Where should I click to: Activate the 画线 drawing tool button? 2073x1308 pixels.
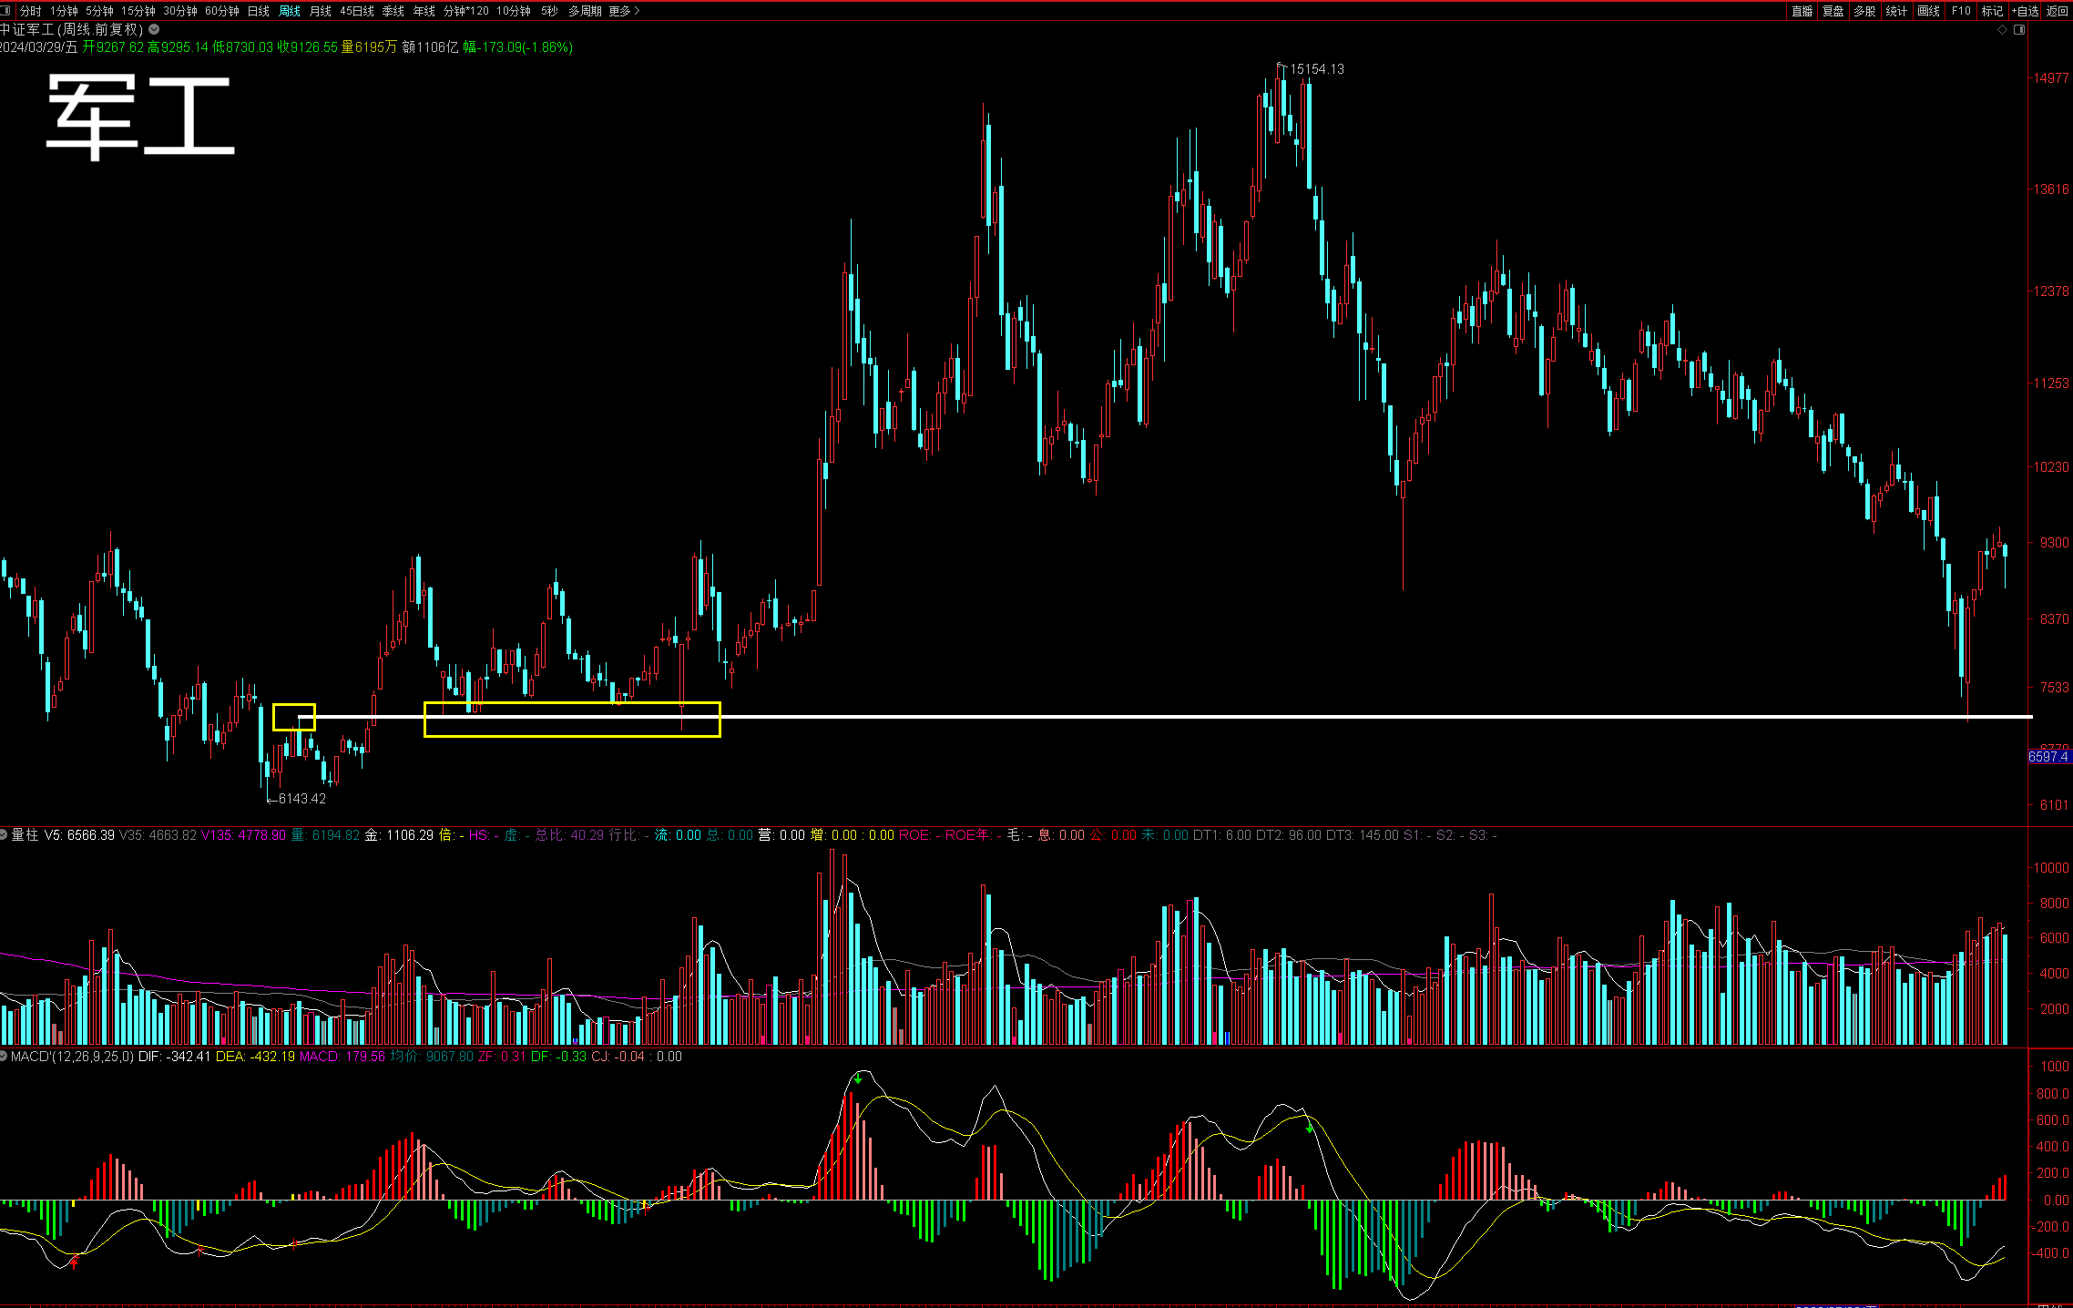tap(1929, 11)
